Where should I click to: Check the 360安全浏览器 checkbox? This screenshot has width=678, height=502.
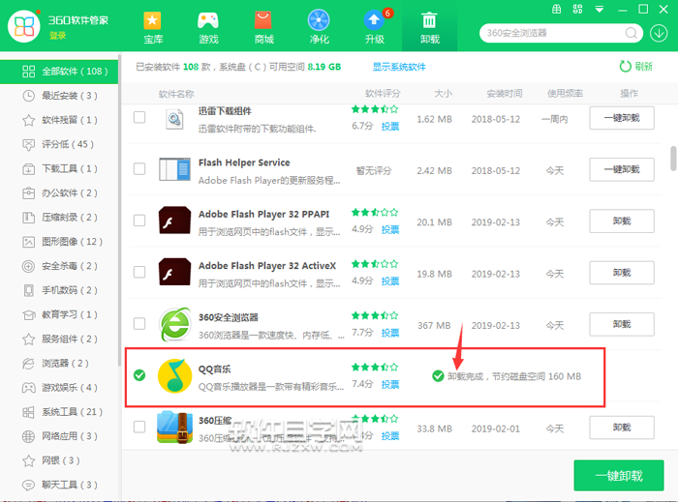coord(139,323)
